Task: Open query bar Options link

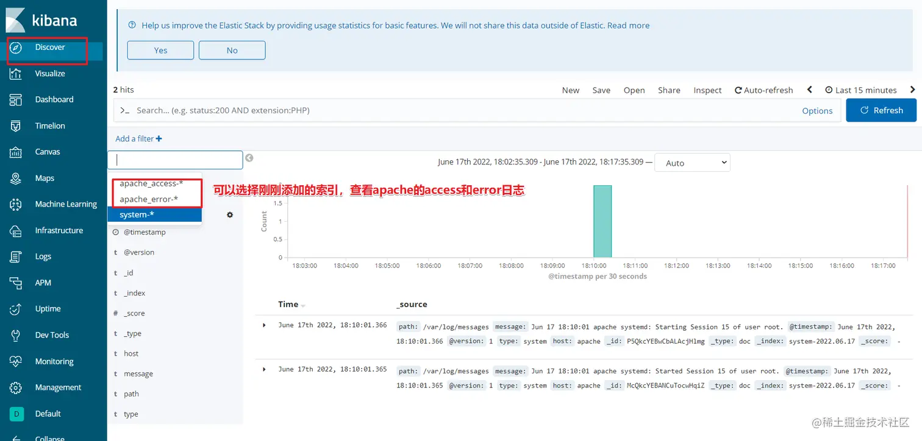Action: [x=817, y=111]
